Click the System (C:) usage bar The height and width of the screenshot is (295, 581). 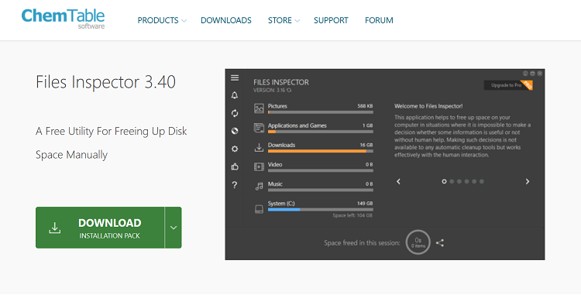point(321,210)
